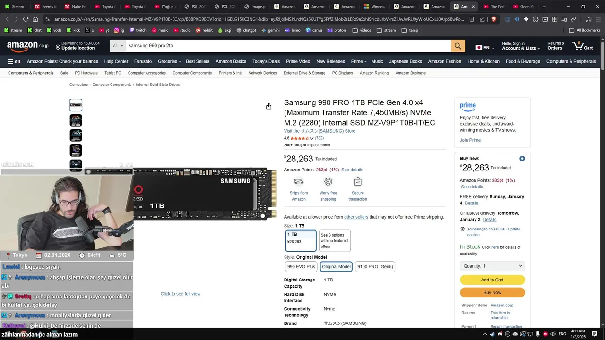Image resolution: width=605 pixels, height=340 pixels.
Task: Open Internal Solid State Drives breadcrumb
Action: tap(157, 85)
